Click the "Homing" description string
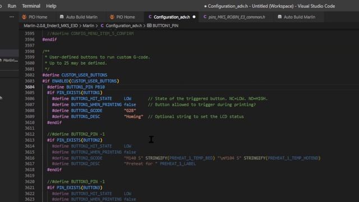 [134, 116]
